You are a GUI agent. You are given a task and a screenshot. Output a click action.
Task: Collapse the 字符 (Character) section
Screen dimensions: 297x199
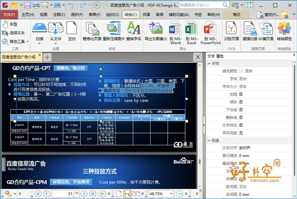(x=209, y=64)
